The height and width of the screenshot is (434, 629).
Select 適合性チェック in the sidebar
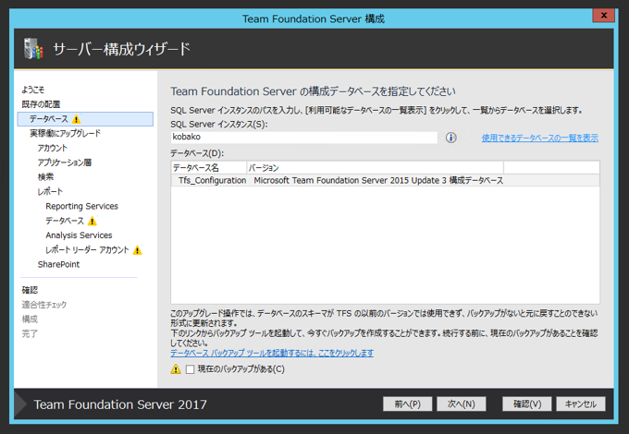click(x=44, y=305)
